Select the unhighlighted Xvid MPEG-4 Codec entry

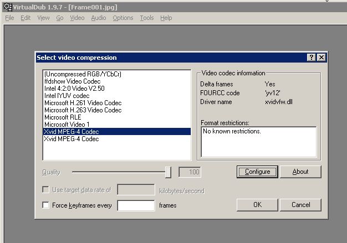[x=117, y=139]
